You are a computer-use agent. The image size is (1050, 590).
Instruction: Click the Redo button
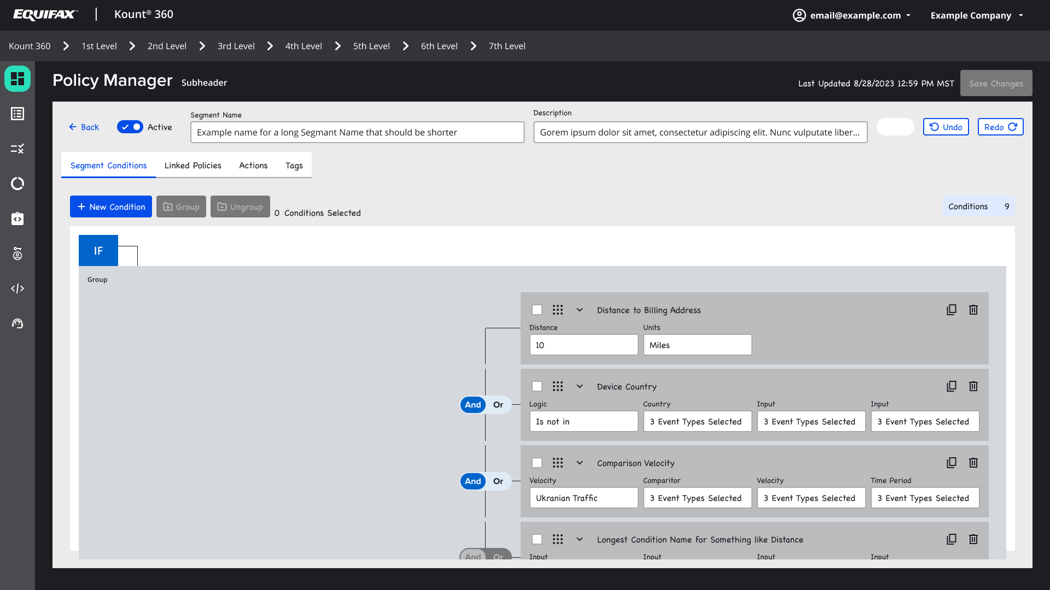pyautogui.click(x=1001, y=127)
